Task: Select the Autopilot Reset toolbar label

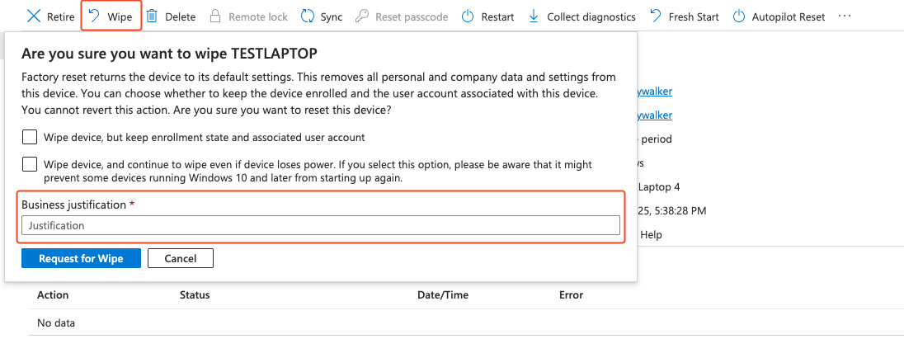Action: [x=788, y=16]
